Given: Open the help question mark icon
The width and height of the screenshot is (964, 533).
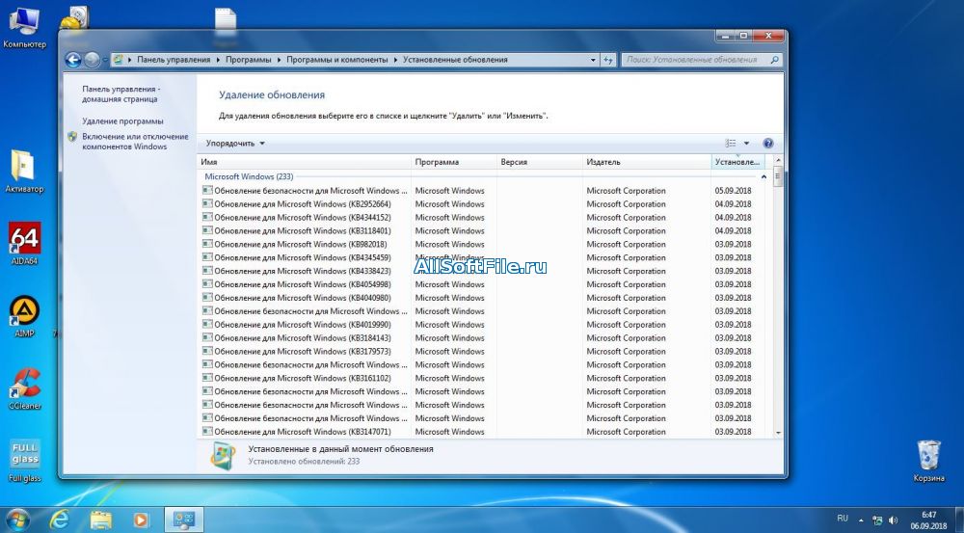Looking at the screenshot, I should click(768, 144).
